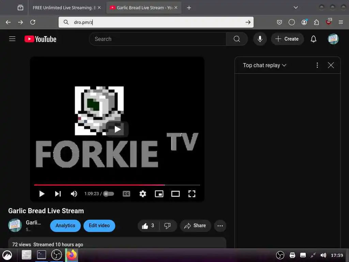This screenshot has height=262, width=349.
Task: Click the printer tray icon
Action: click(292, 255)
